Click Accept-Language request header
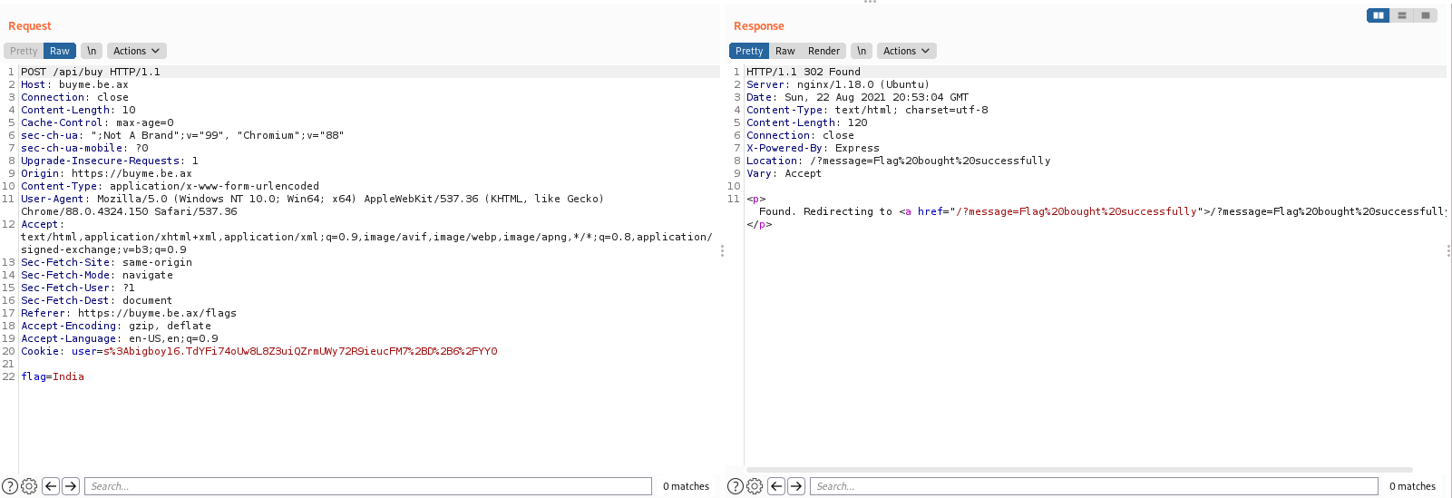Viewport: 1452px width, 498px height. click(x=120, y=338)
